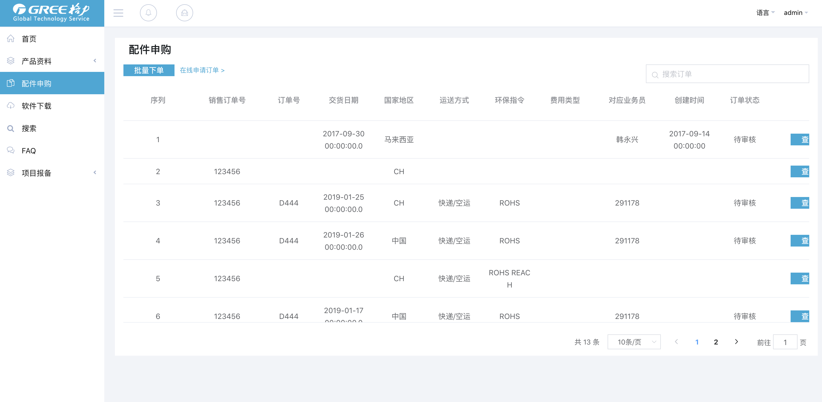Click the 费用类型 column header
The height and width of the screenshot is (402, 822).
(x=565, y=100)
